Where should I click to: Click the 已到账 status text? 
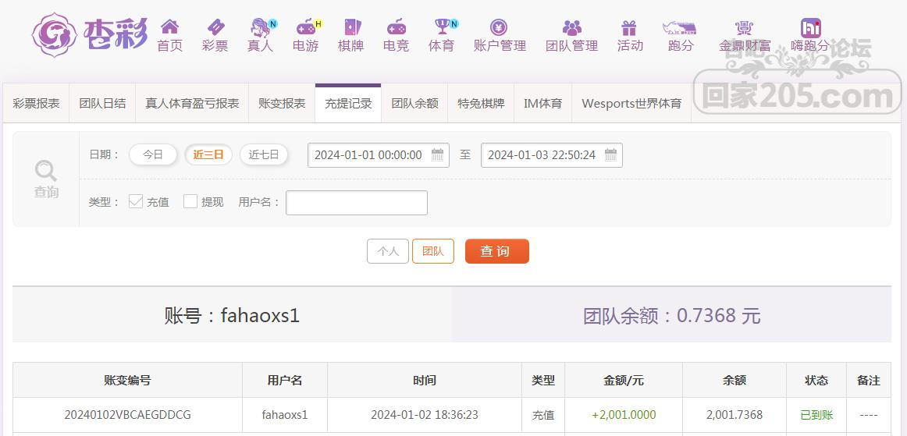tap(816, 415)
